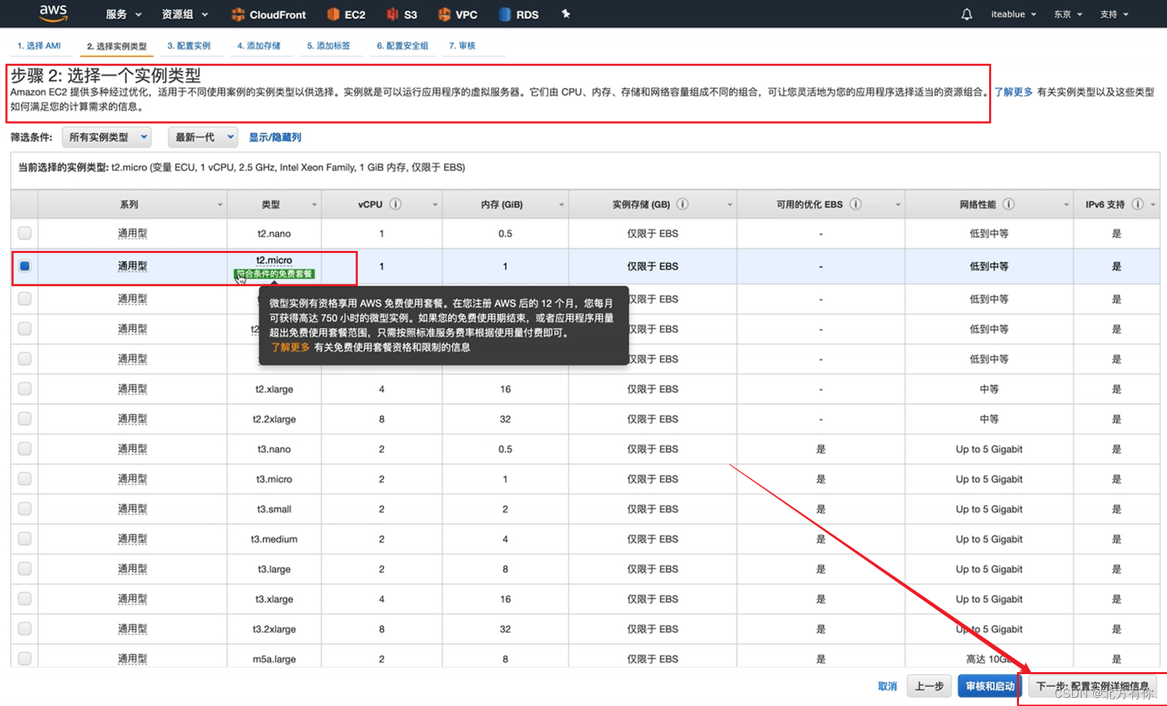1167x706 pixels.
Task: Deselect the t2.micro instance checkbox
Action: (24, 266)
